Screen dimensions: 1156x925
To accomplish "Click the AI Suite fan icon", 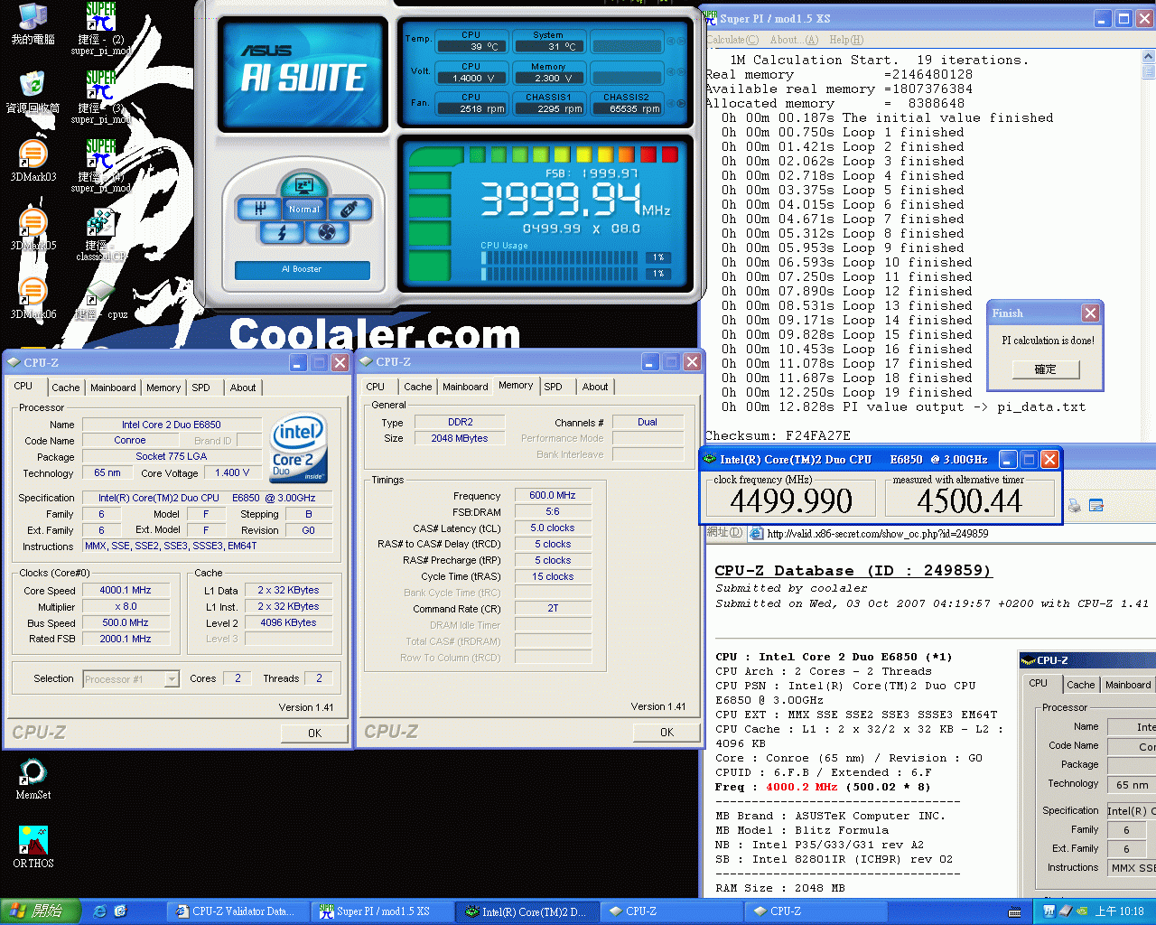I will point(326,232).
